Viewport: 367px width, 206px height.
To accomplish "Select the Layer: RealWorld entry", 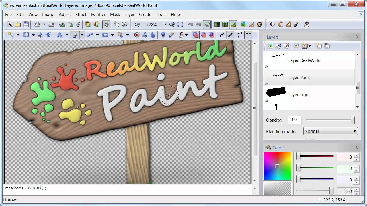I will [x=304, y=60].
